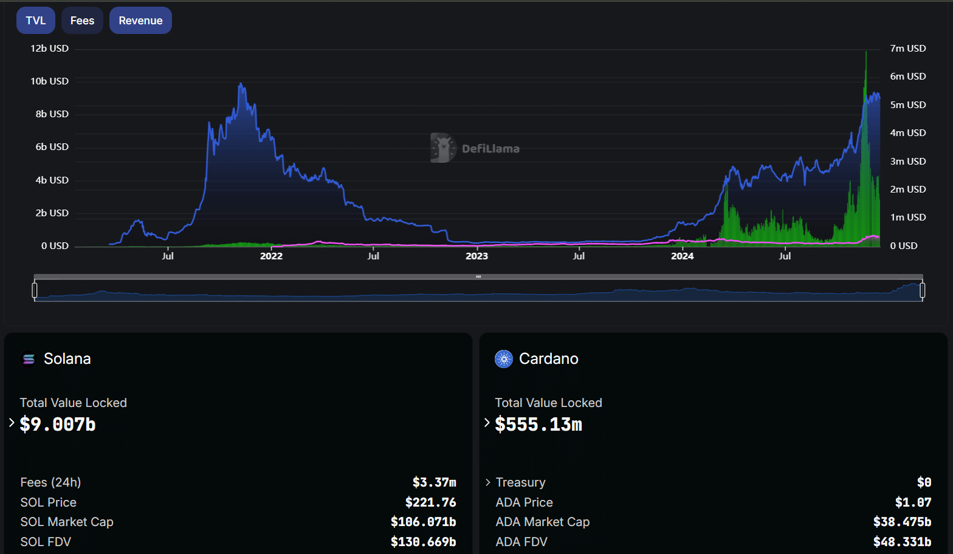Select the $555.13m Cardano TVL value
Screen dimensions: 953x554
click(x=538, y=424)
